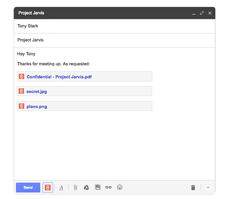Click red icon beside Project Jarvis.pdf
This screenshot has width=228, height=199.
(x=22, y=77)
